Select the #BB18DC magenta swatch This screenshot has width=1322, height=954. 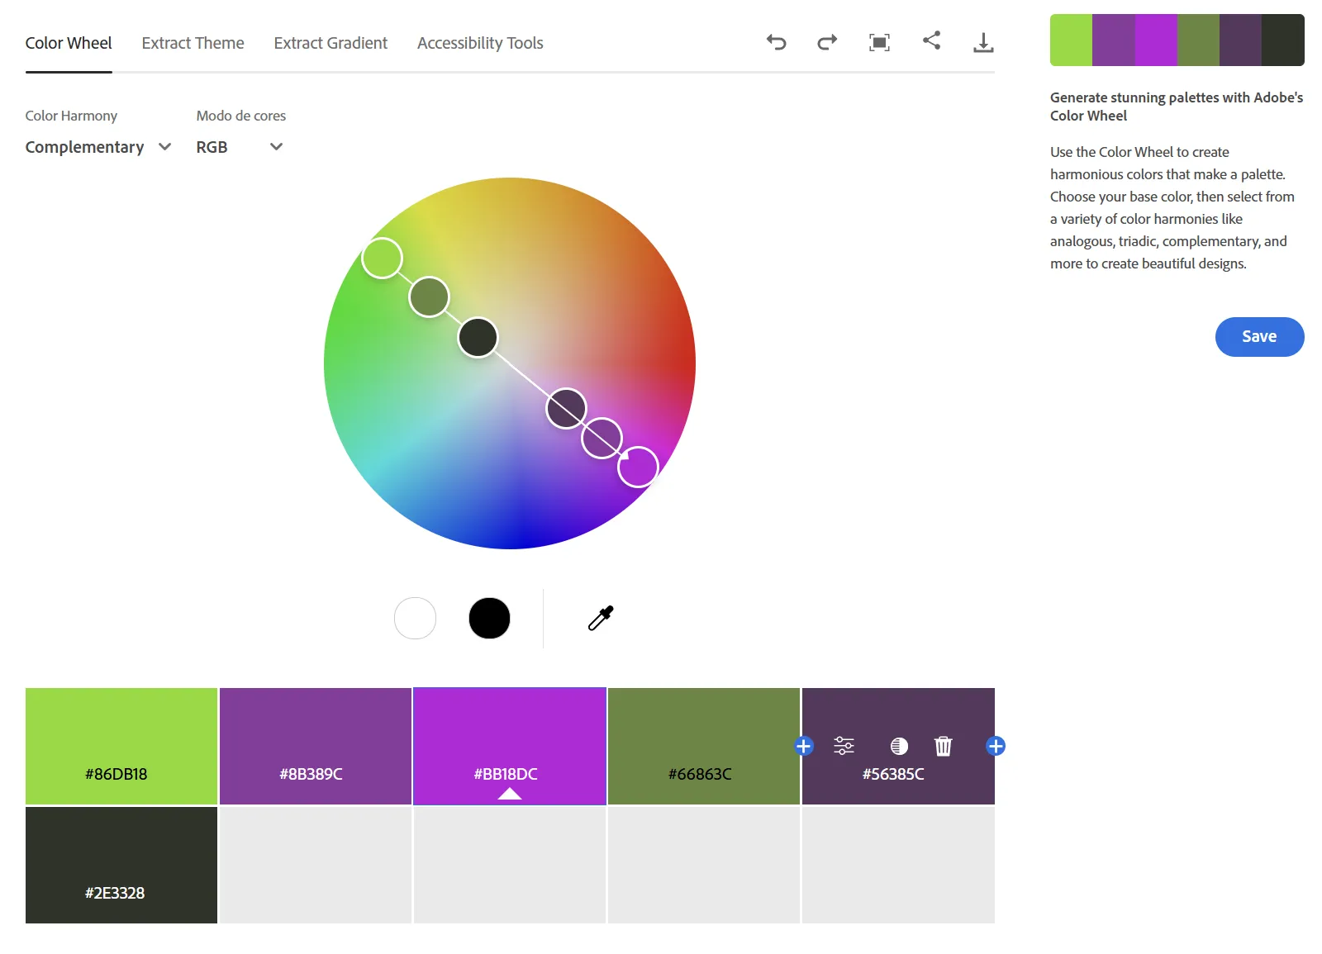(510, 746)
